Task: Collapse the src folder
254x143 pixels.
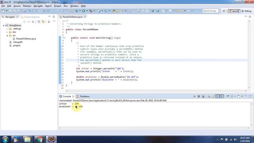Action: point(7,35)
